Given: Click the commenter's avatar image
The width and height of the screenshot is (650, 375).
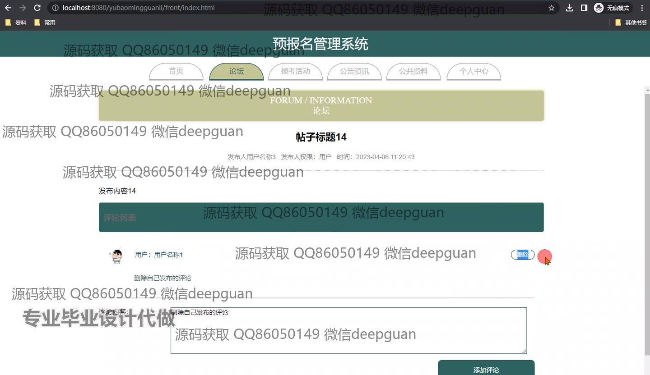Looking at the screenshot, I should pos(117,256).
